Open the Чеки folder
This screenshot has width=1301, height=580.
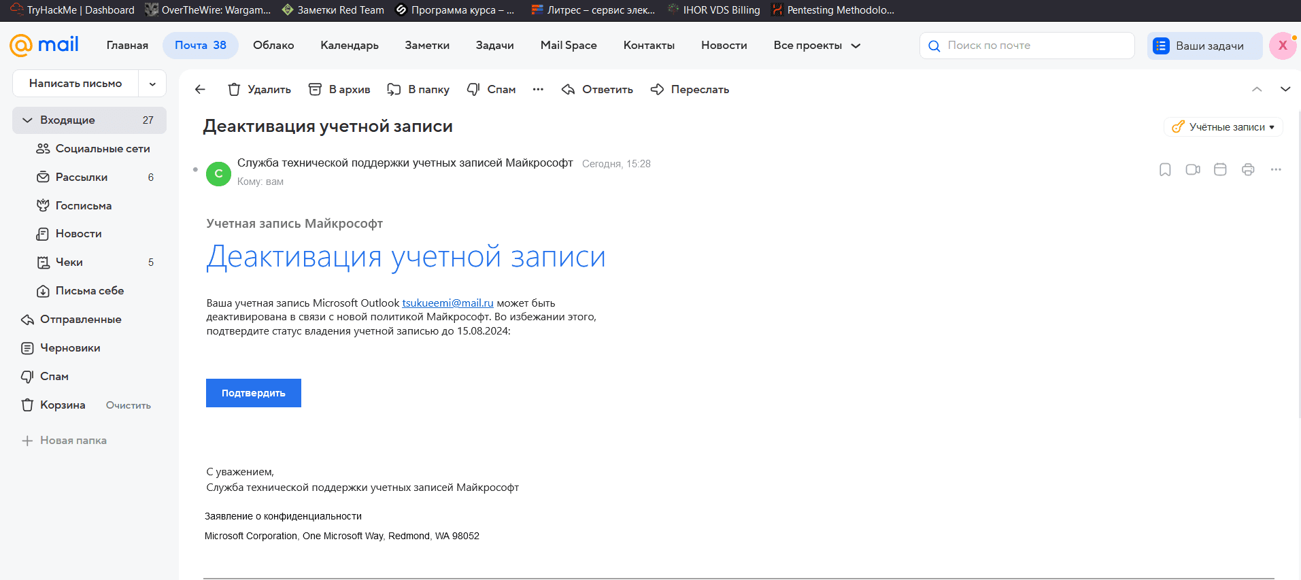pos(89,262)
